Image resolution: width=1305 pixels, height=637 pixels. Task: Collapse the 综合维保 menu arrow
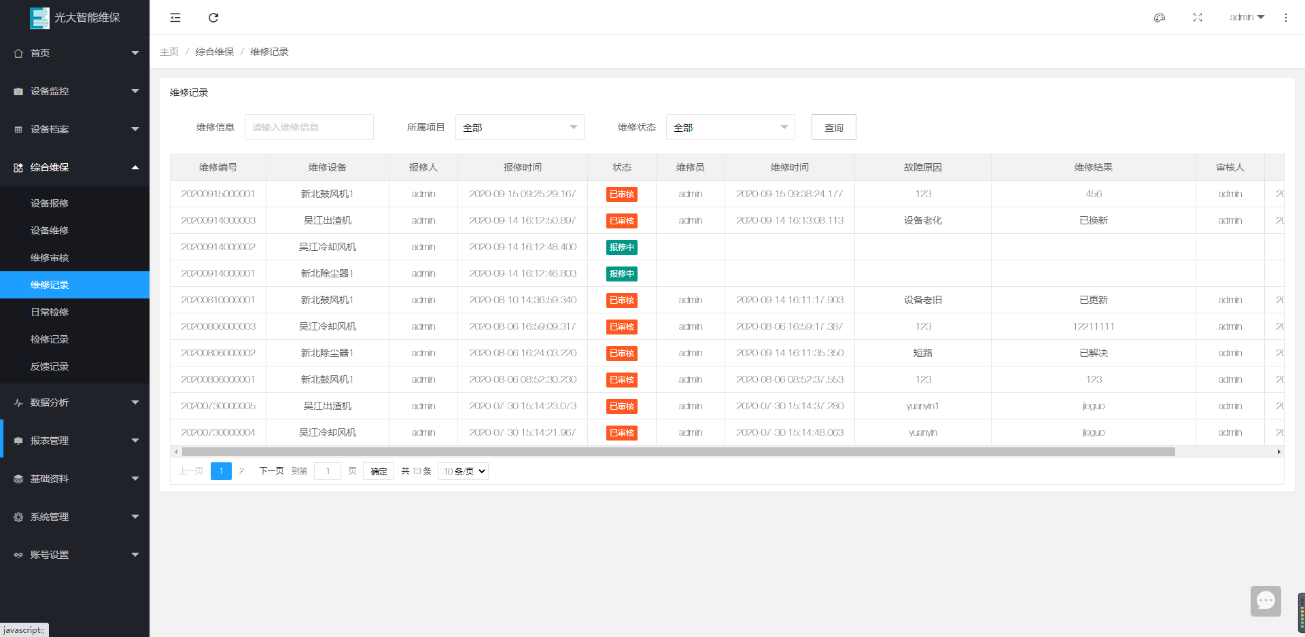pos(135,167)
